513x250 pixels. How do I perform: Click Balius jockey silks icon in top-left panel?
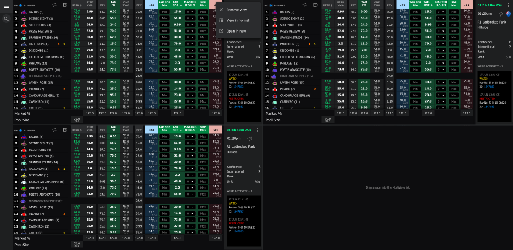(x=24, y=12)
